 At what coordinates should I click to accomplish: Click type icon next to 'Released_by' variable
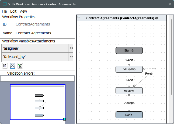[x=71, y=57]
